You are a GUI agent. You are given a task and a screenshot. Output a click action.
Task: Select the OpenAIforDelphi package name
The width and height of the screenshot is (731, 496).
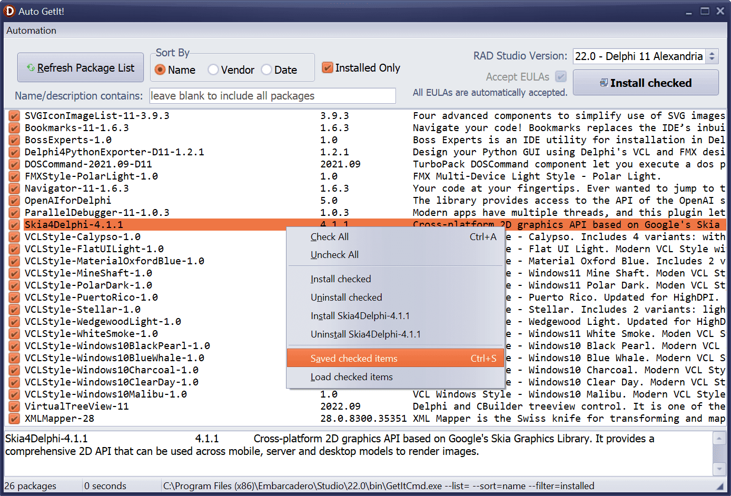click(68, 201)
